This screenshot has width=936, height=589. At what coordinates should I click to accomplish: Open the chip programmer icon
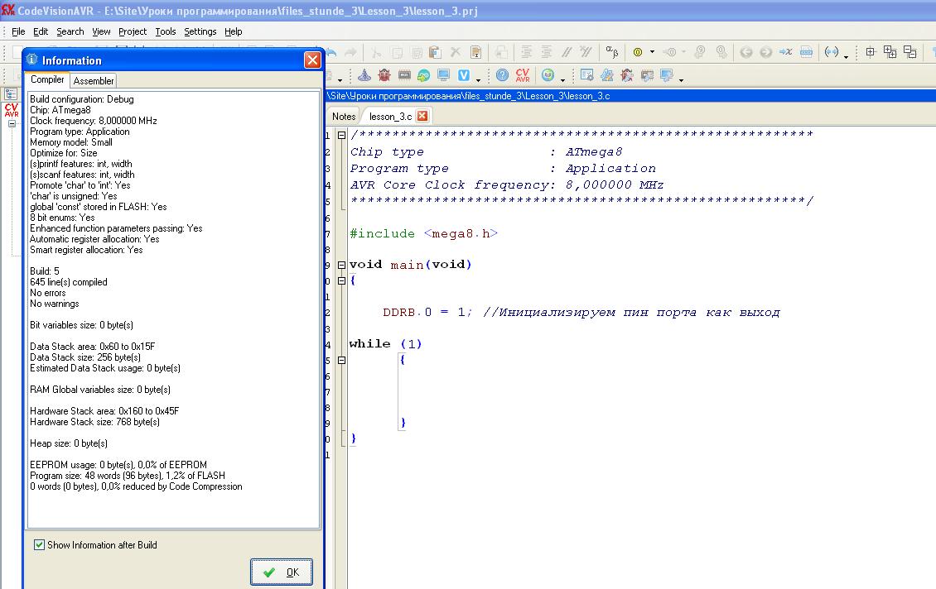pyautogui.click(x=404, y=75)
